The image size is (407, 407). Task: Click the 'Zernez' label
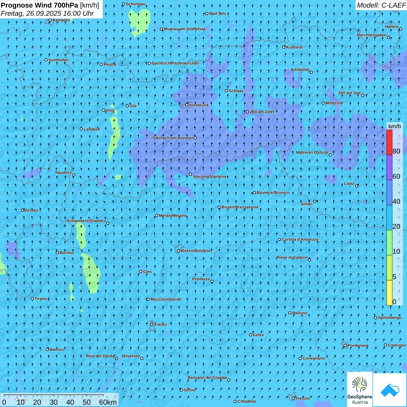[x=31, y=210]
